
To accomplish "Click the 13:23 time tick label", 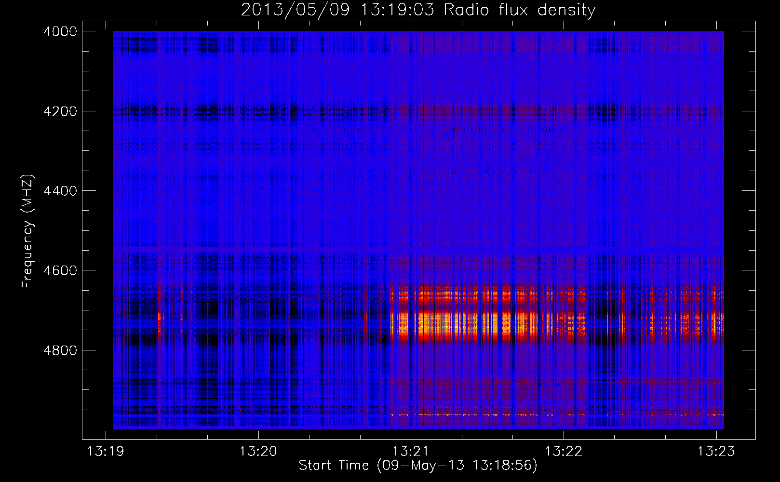I will coord(716,451).
